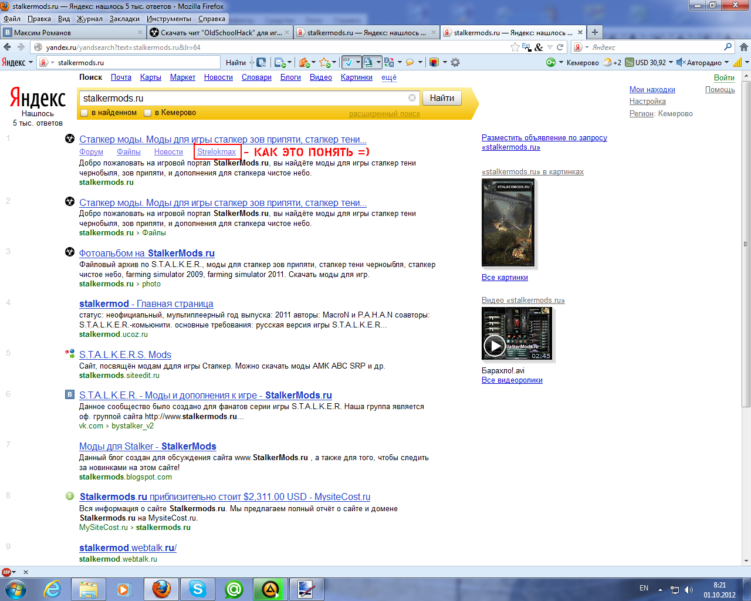Viewport: 751px width, 601px height.
Task: Open the EN language indicator in the tray
Action: click(644, 588)
